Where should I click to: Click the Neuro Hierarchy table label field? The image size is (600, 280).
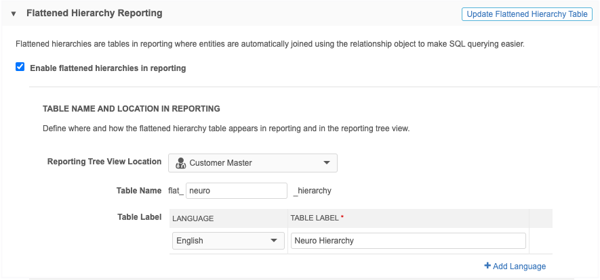pyautogui.click(x=408, y=241)
